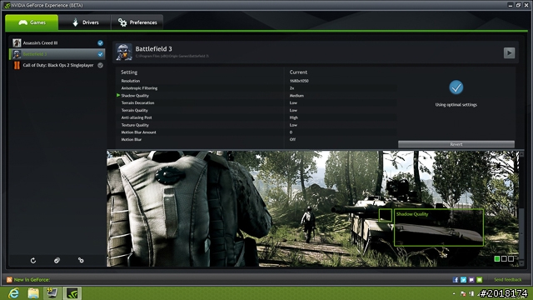The width and height of the screenshot is (533, 300).
Task: Click the NVIDIA logo in title bar
Action: 7,5
